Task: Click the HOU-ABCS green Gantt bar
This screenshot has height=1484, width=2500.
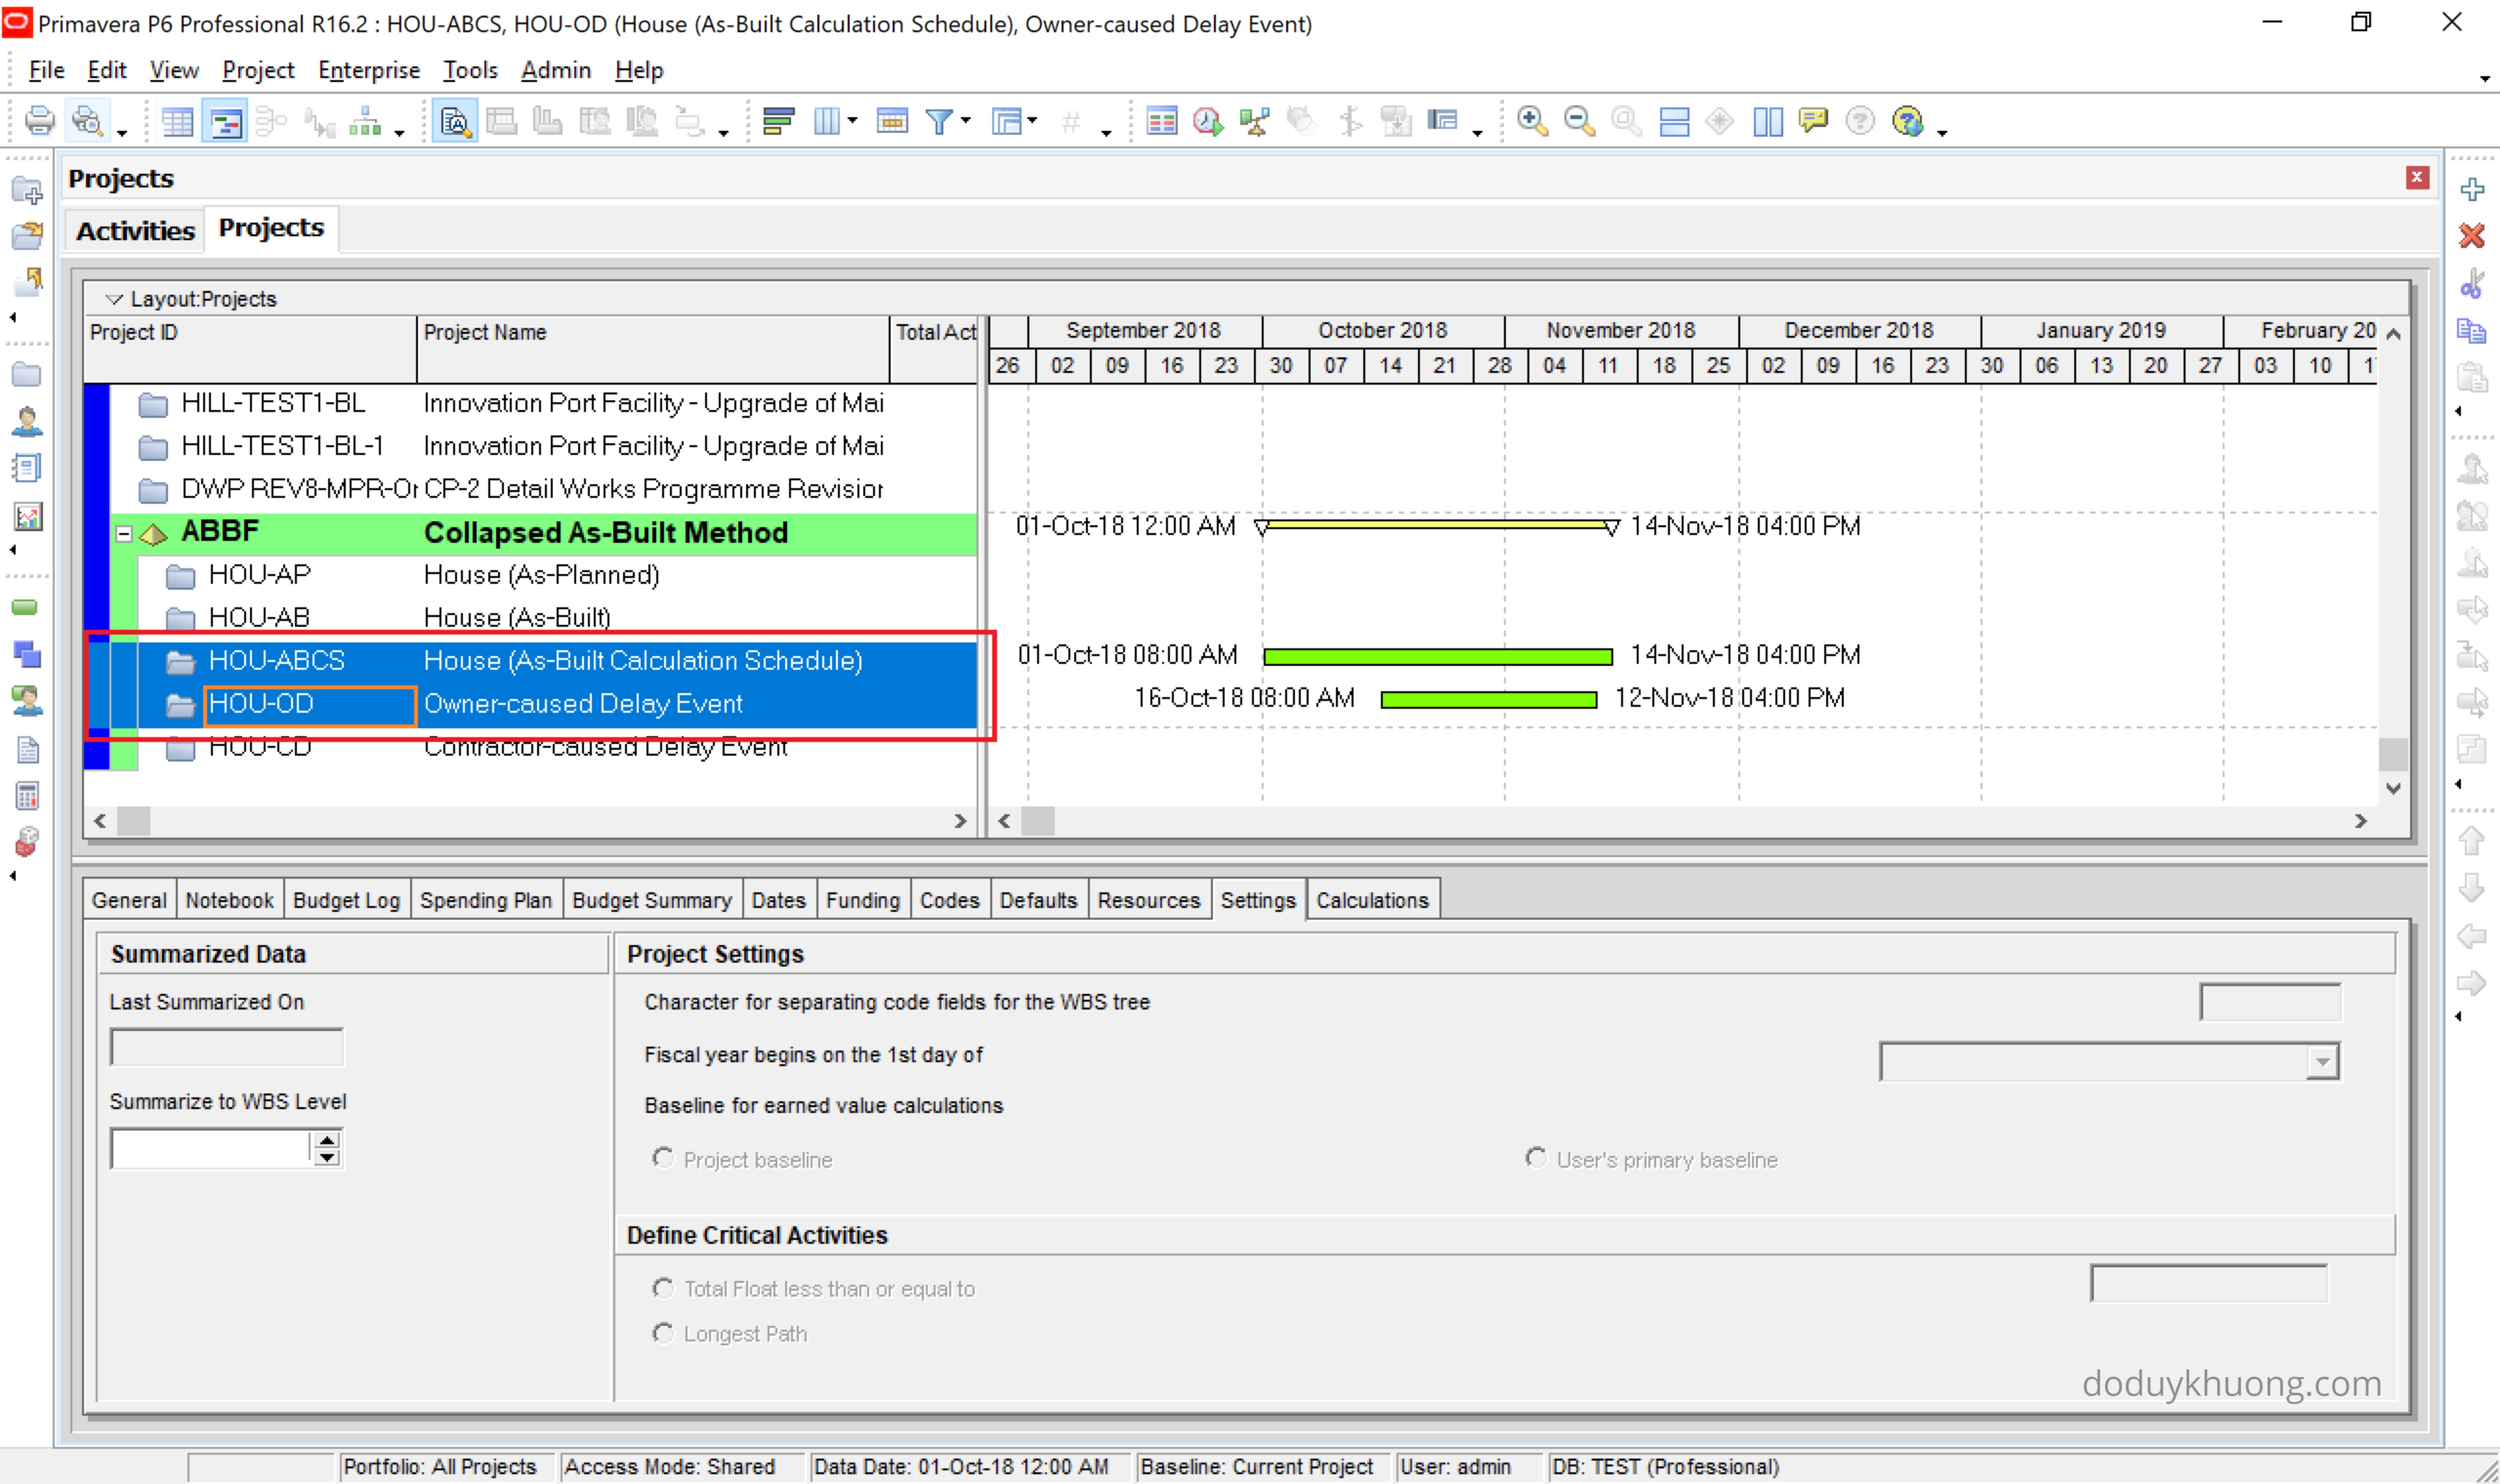Action: tap(1437, 656)
